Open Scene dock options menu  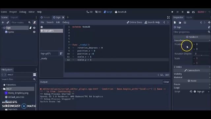click(x=36, y=17)
